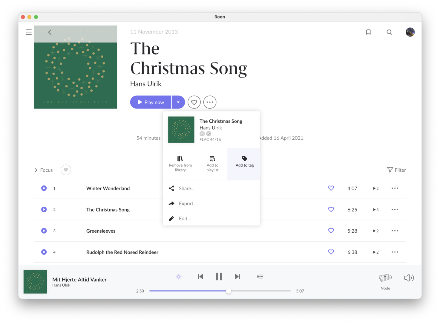440x323 pixels.
Task: Pause the current playback
Action: [x=219, y=277]
